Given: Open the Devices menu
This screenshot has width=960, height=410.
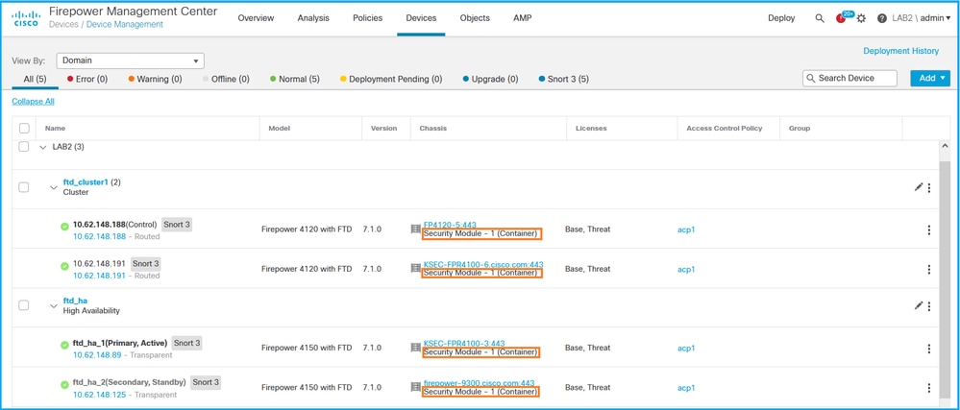Looking at the screenshot, I should pos(421,17).
